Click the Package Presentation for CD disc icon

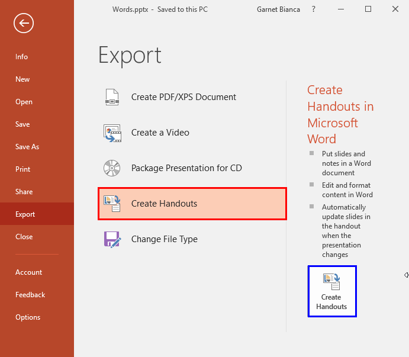click(x=112, y=168)
